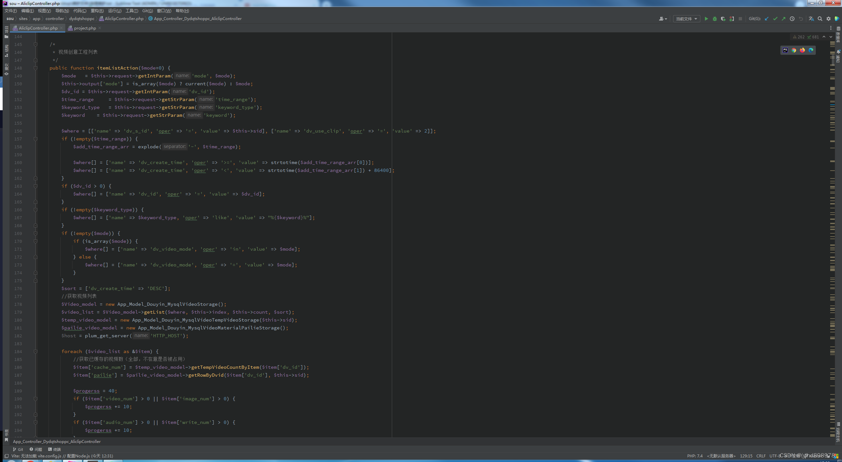The width and height of the screenshot is (842, 462).
Task: Click the PHP: 7.4 status bar entry
Action: point(695,456)
